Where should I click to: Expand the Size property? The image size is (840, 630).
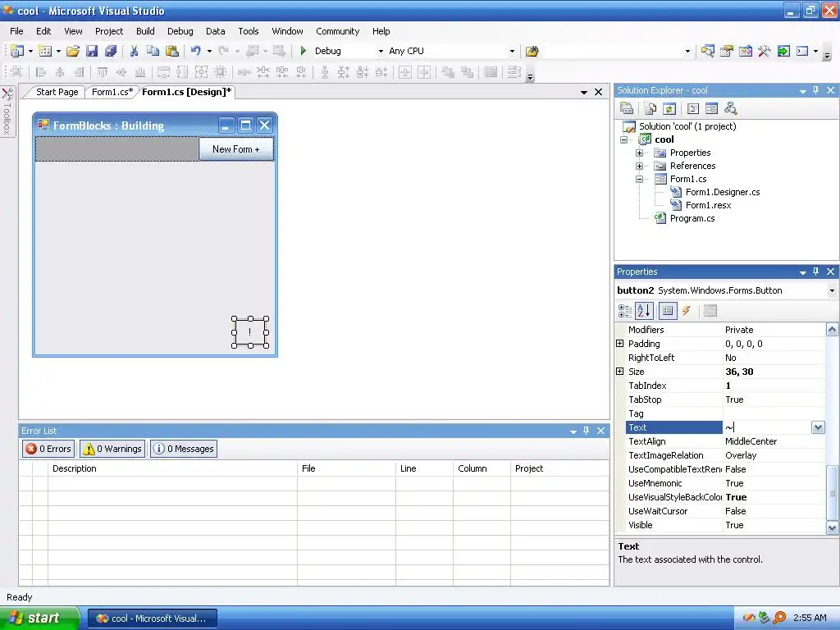tap(620, 372)
